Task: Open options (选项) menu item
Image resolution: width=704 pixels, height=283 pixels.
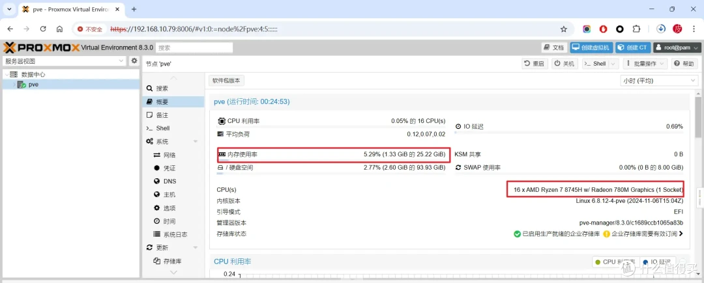Action: (173, 208)
